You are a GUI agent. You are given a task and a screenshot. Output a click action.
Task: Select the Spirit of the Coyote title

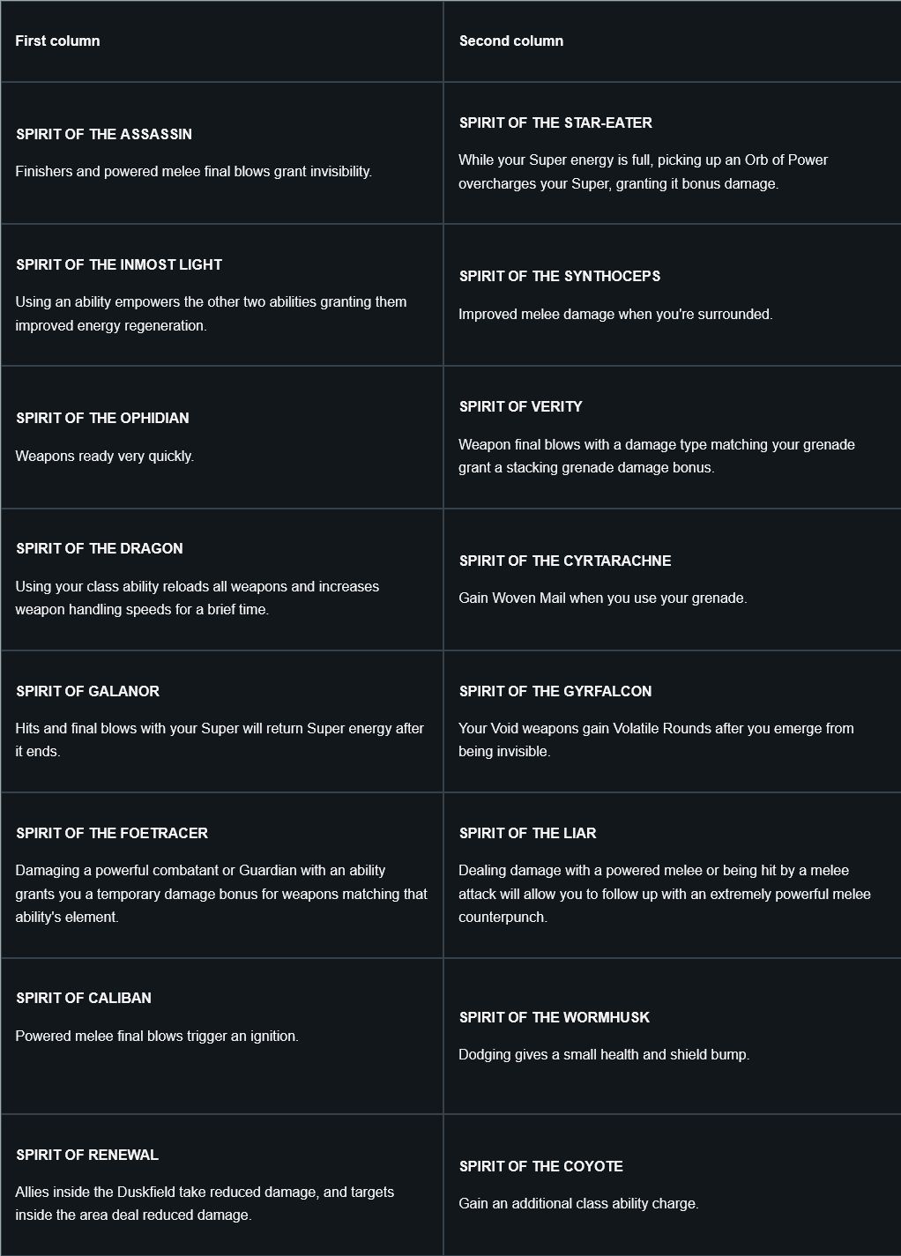(541, 1166)
